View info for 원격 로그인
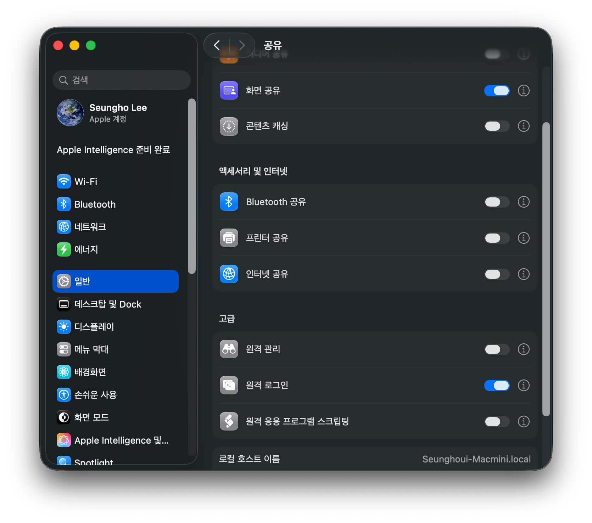The width and height of the screenshot is (592, 523). 523,386
